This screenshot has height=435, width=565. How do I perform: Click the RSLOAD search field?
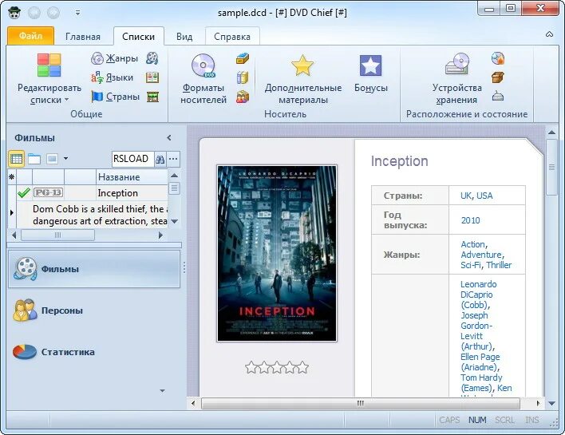pyautogui.click(x=132, y=159)
